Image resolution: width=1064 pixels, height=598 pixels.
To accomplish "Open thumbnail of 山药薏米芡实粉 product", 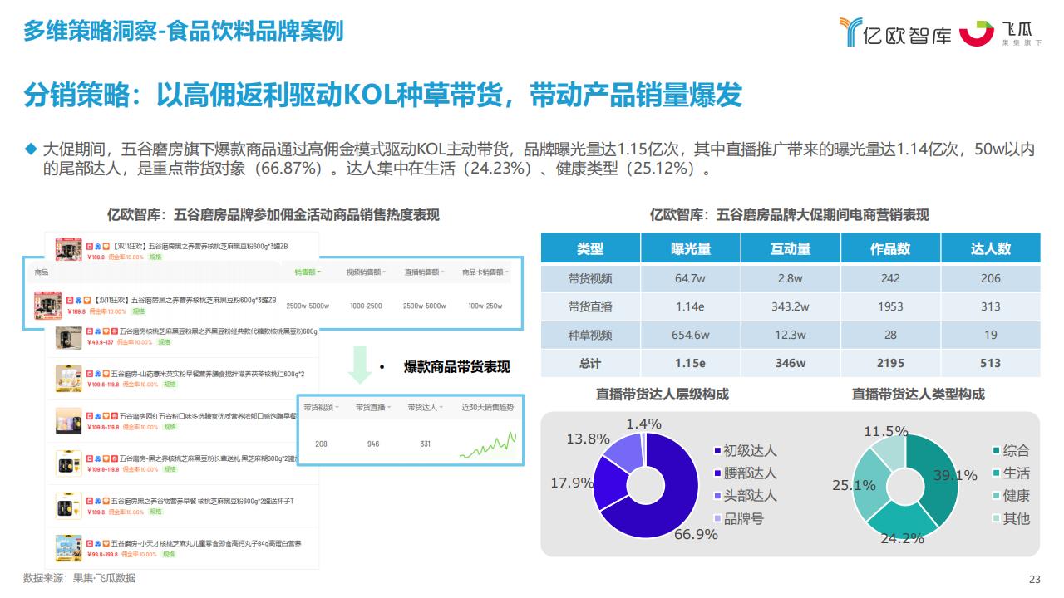I will tap(69, 379).
